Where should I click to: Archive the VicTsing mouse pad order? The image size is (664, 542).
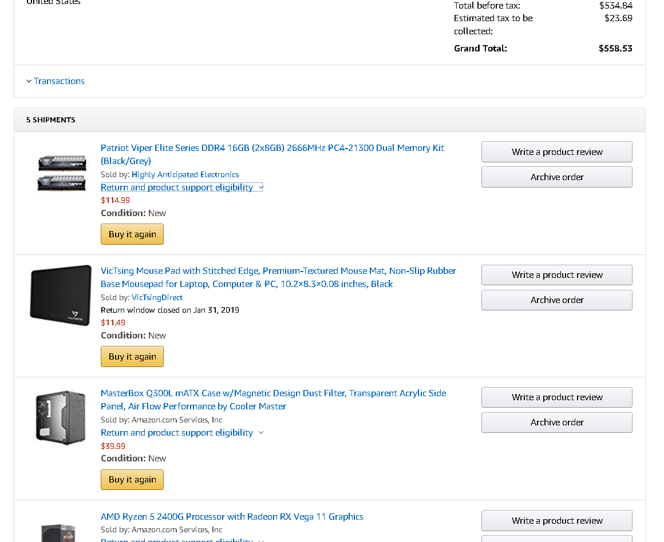coord(557,300)
